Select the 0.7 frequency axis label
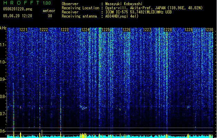The width and height of the screenshot is (217, 138). click(3, 114)
